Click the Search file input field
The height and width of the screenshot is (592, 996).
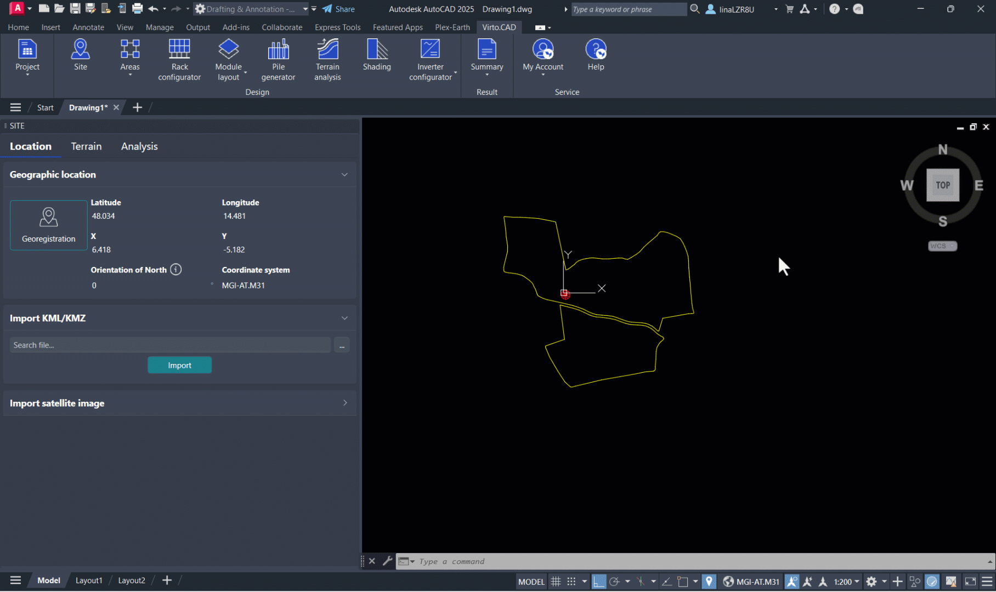pos(170,345)
